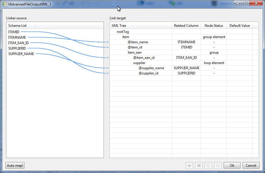265x173 pixels.
Task: Click the plus icon to add node
Action: click(x=189, y=165)
